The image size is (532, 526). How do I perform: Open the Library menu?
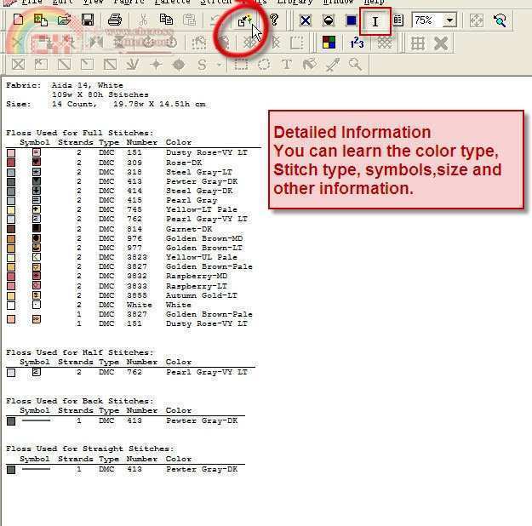click(x=295, y=2)
